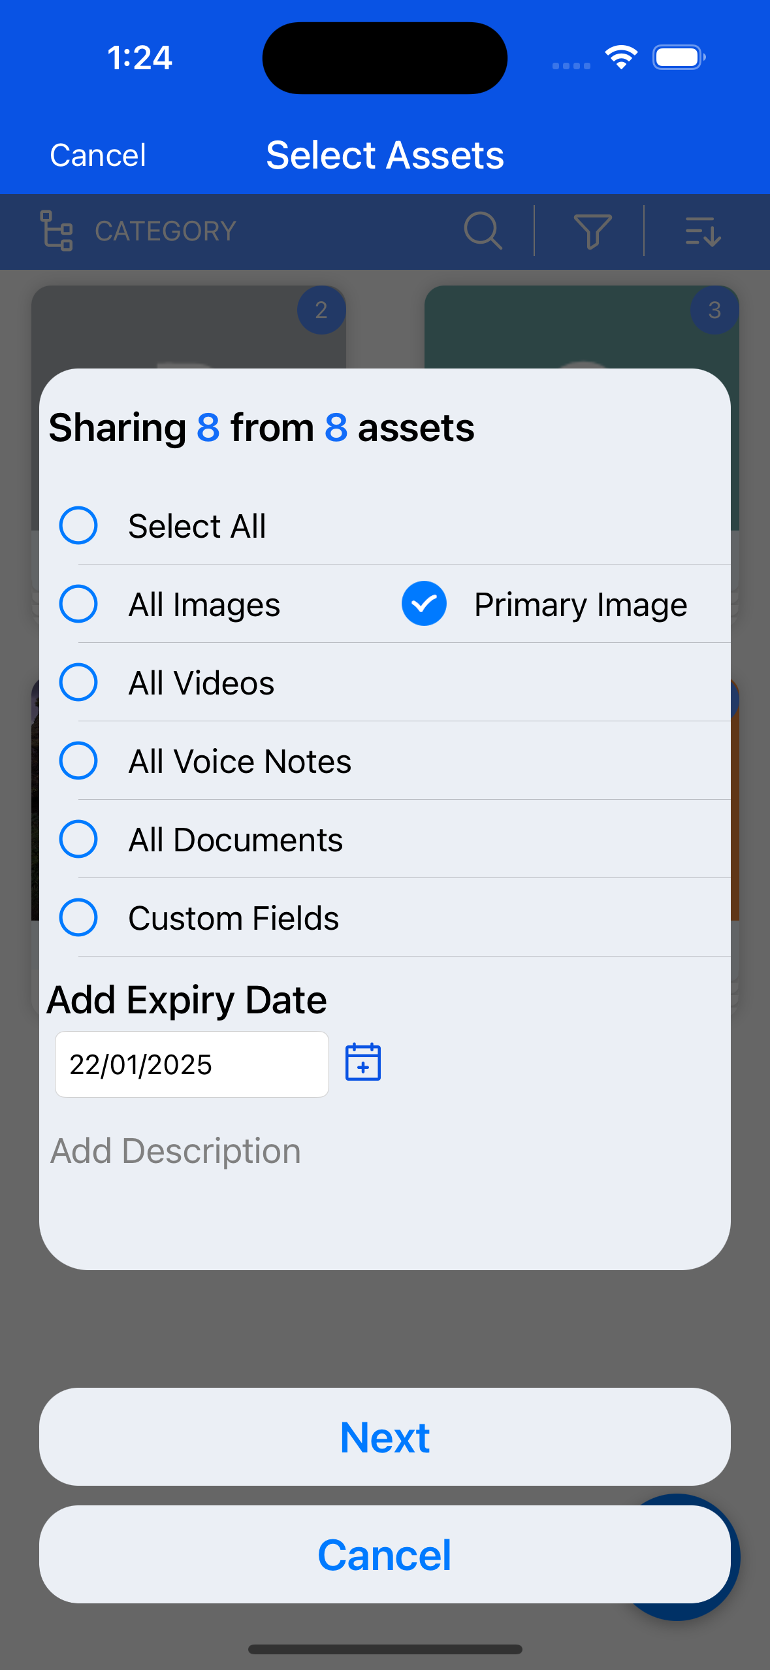This screenshot has width=770, height=1670.
Task: Tap the search magnifier icon
Action: (x=483, y=231)
